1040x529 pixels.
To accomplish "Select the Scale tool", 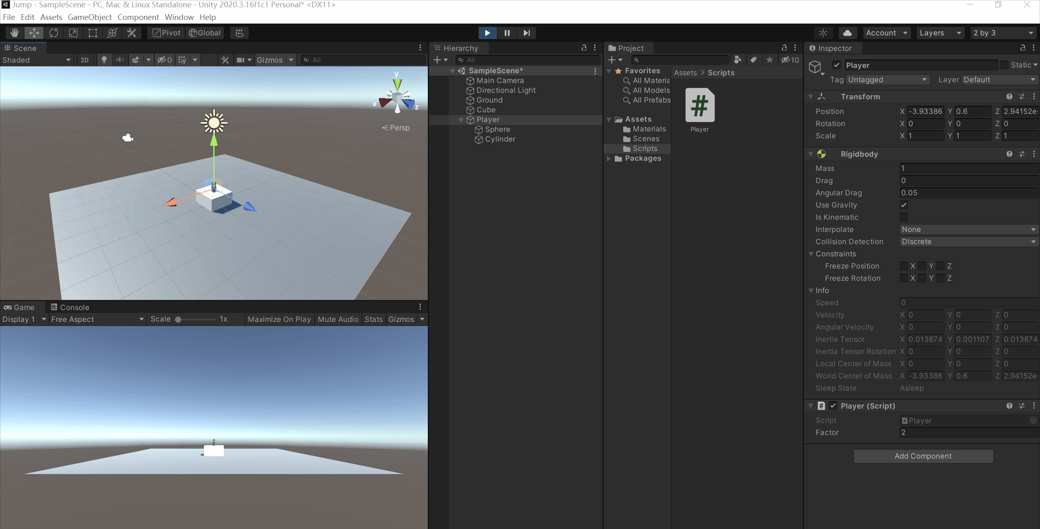I will 73,33.
